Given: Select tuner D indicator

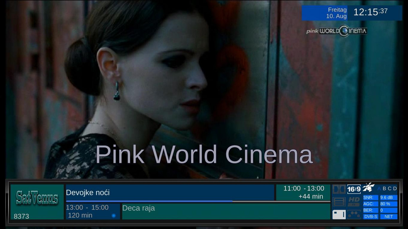Looking at the screenshot, I should [395, 189].
